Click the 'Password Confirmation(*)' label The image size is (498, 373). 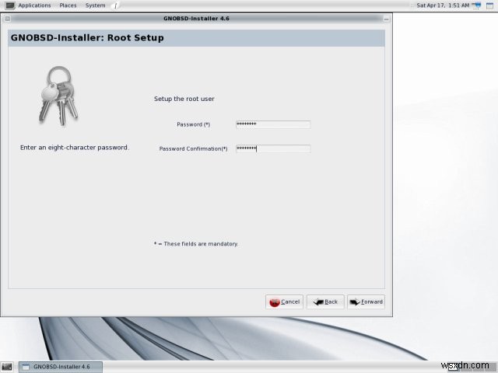[194, 148]
